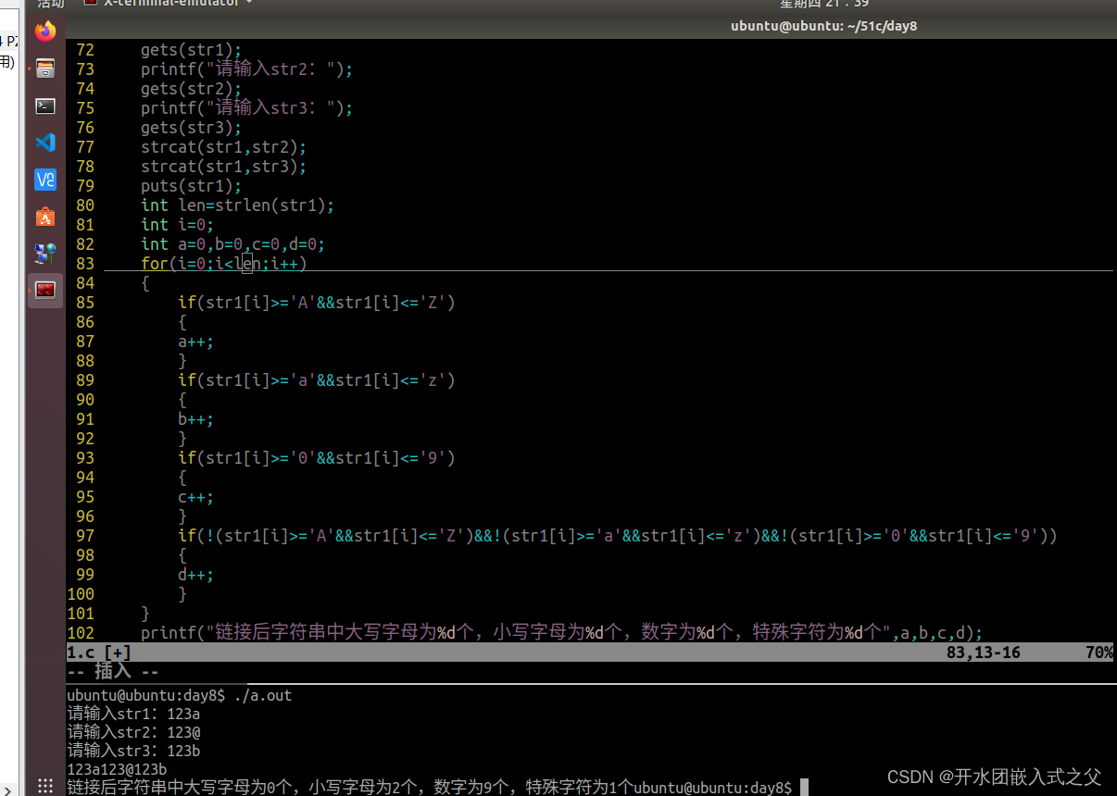Click the X-terminal-emulator icon in the top bar
The height and width of the screenshot is (796, 1117).
coord(90,4)
